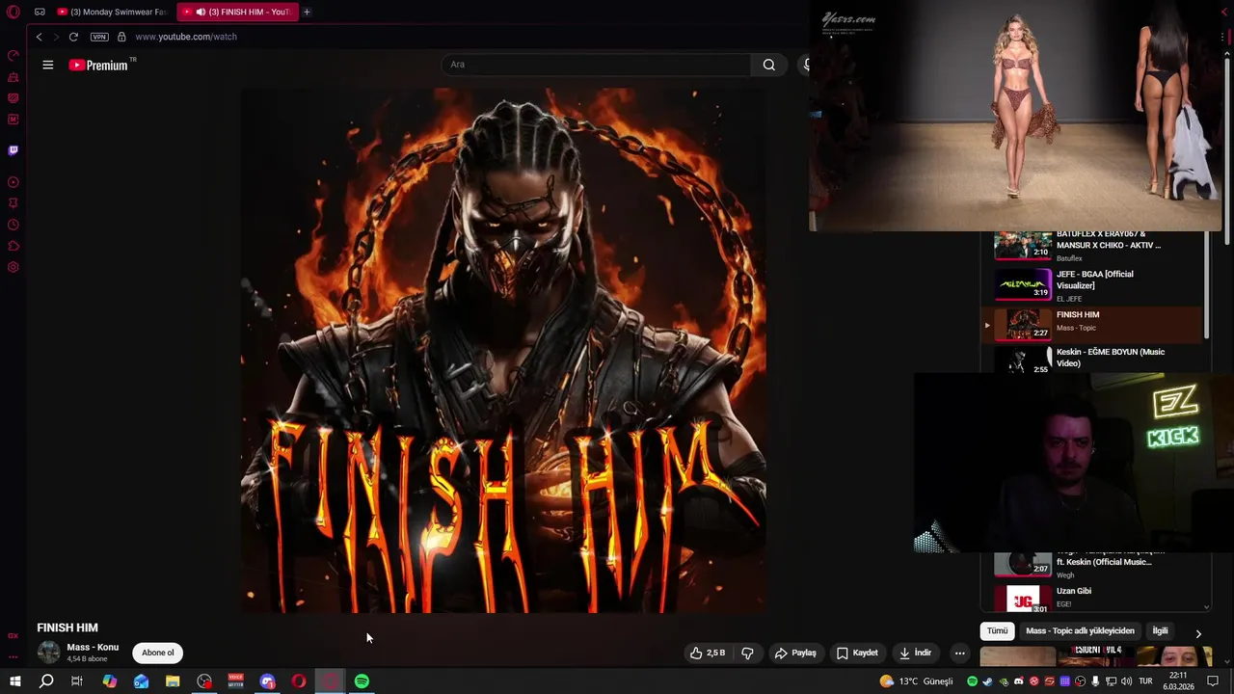Switch TUR keyboard language indicator
Viewport: 1234px width, 694px height.
pos(1146,681)
